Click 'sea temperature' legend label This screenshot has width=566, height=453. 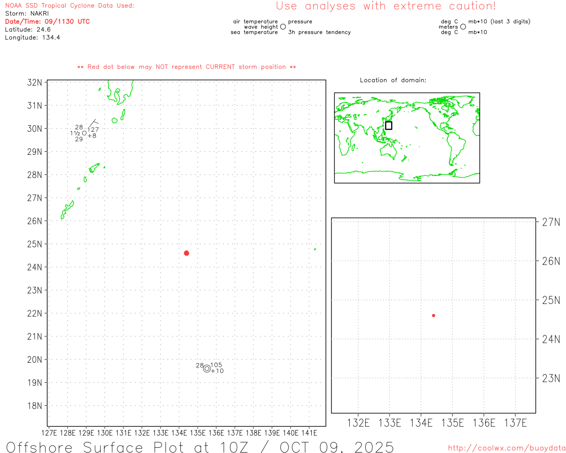(x=254, y=32)
